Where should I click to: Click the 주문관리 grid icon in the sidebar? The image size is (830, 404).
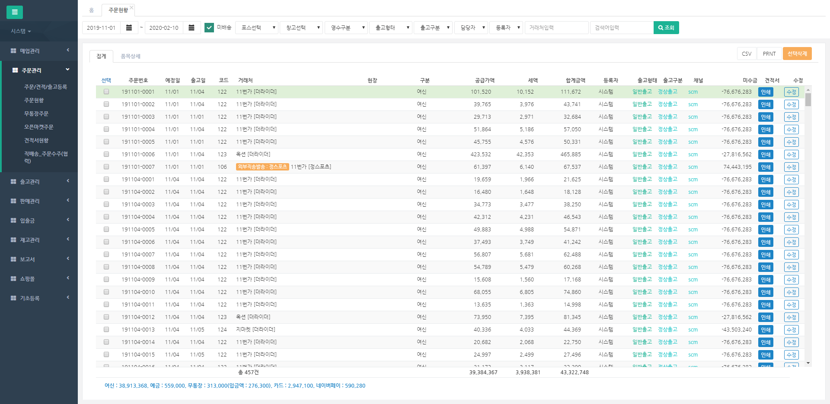tap(15, 70)
